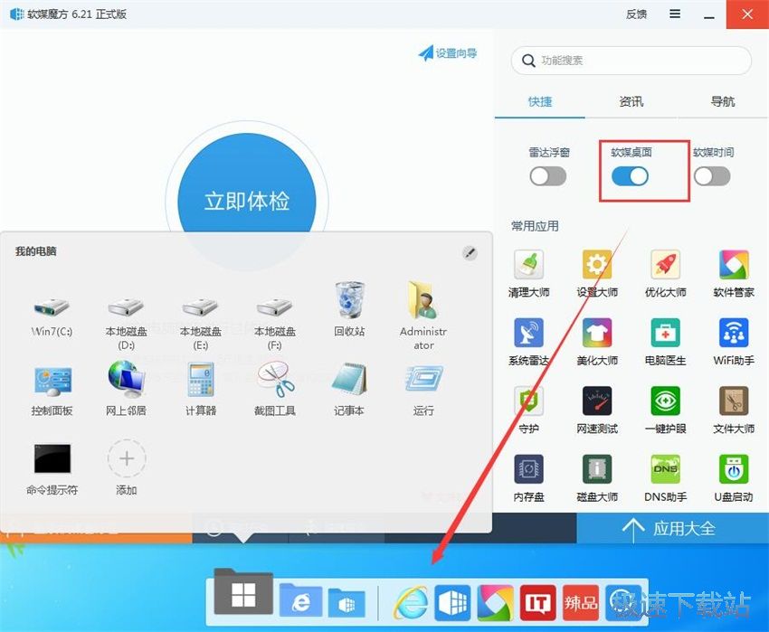Expand 应用大全 all apps
The image size is (769, 632).
(x=673, y=529)
